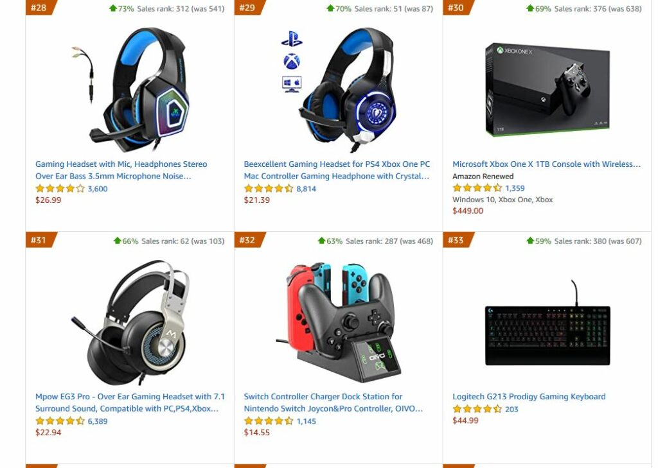Click the star rating of the Logitech keyboard

(477, 409)
